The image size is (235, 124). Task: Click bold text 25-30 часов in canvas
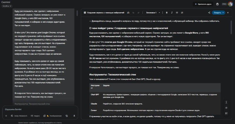point(95,58)
